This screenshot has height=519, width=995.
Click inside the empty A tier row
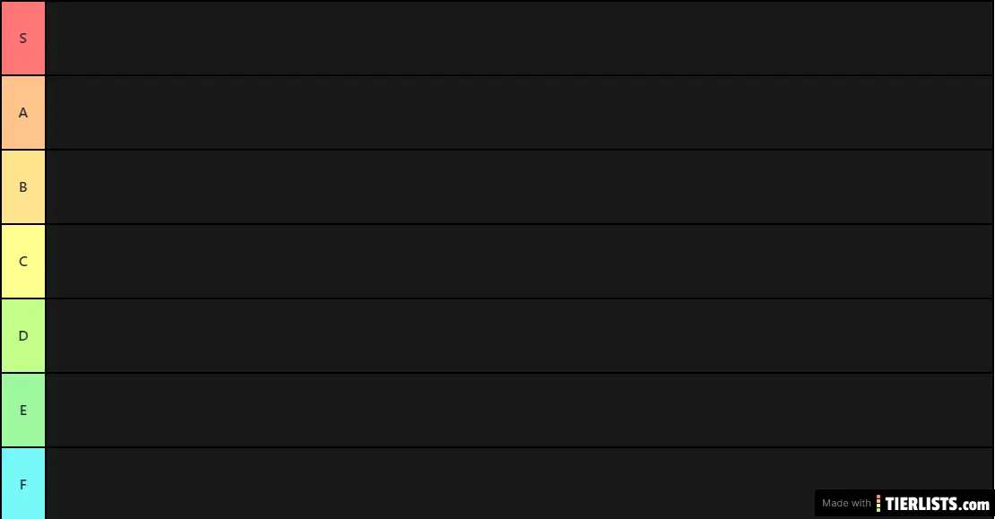pyautogui.click(x=520, y=113)
